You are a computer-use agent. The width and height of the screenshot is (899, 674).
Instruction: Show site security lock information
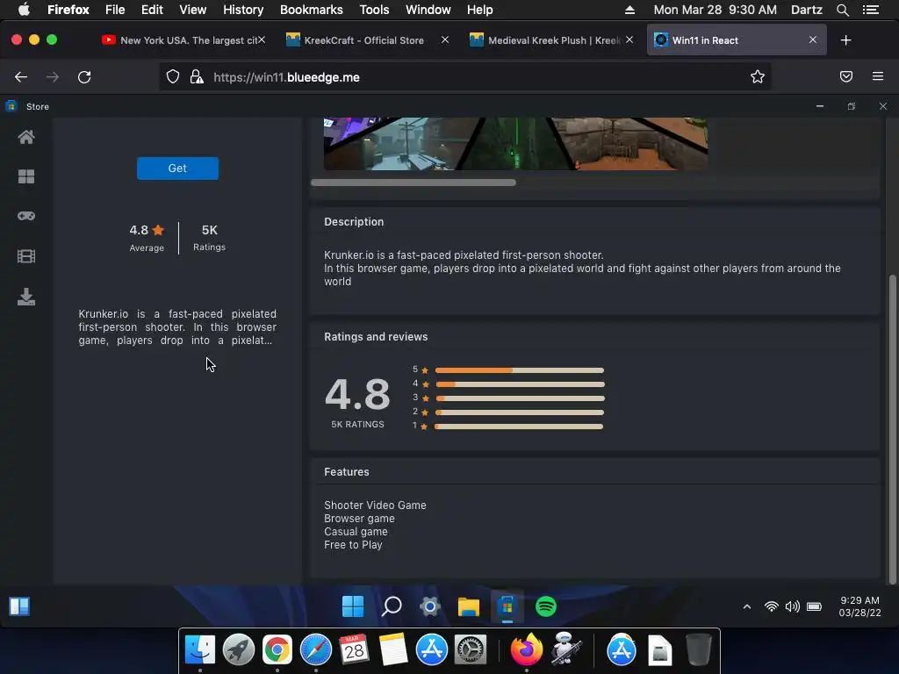click(197, 77)
